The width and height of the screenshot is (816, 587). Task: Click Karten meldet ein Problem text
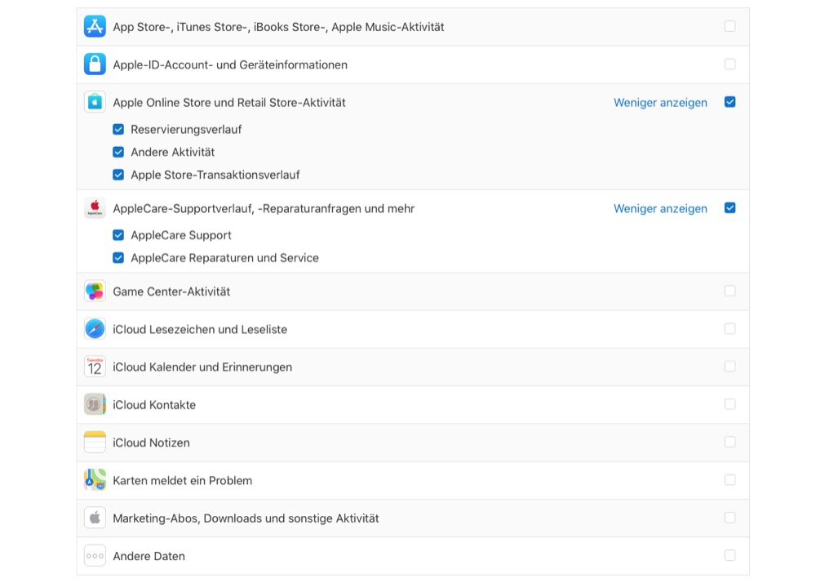tap(183, 480)
